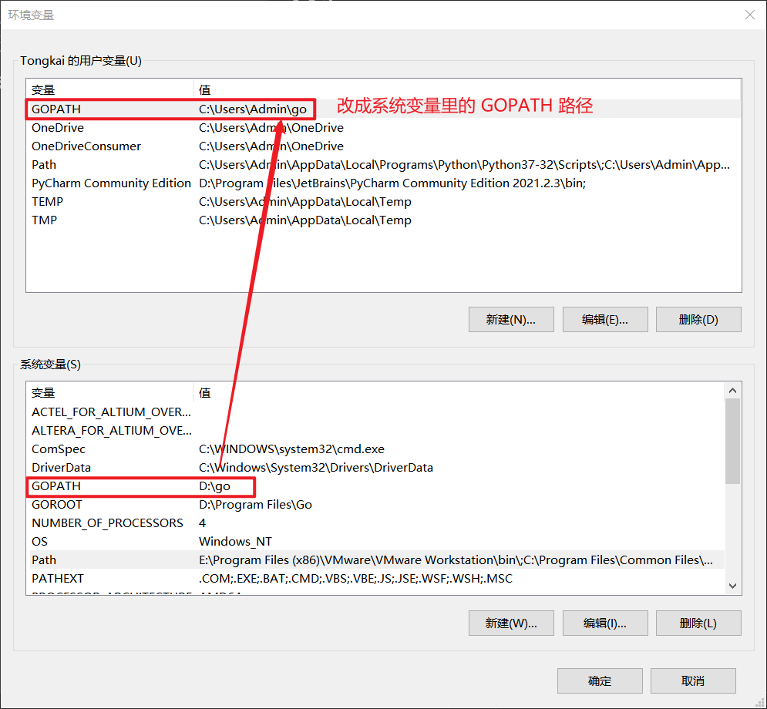Select ALTERA_FOR_ALTIUM_OVE... system variable
This screenshot has height=709, width=767.
(x=375, y=431)
